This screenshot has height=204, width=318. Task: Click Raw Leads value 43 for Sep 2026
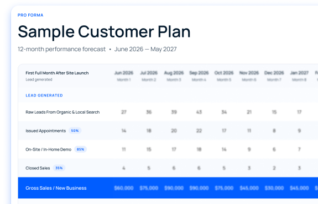point(199,112)
